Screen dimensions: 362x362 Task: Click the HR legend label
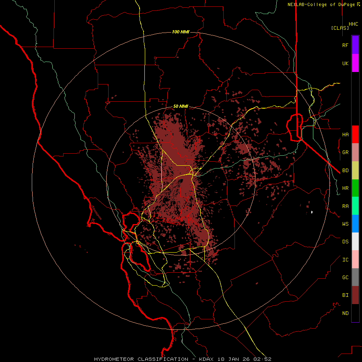pos(346,188)
